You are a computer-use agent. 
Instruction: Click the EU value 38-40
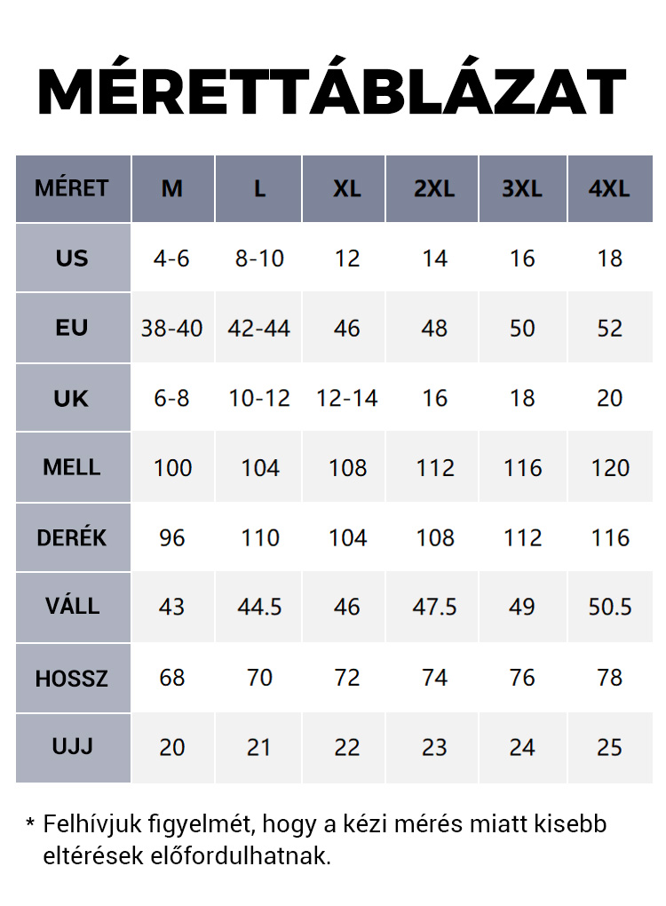point(172,328)
